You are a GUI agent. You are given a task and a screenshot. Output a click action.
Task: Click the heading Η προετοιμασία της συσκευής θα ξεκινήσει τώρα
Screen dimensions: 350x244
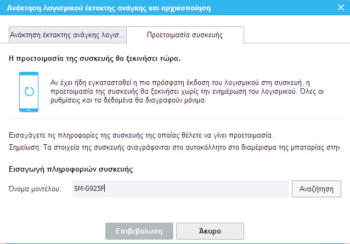tap(94, 59)
